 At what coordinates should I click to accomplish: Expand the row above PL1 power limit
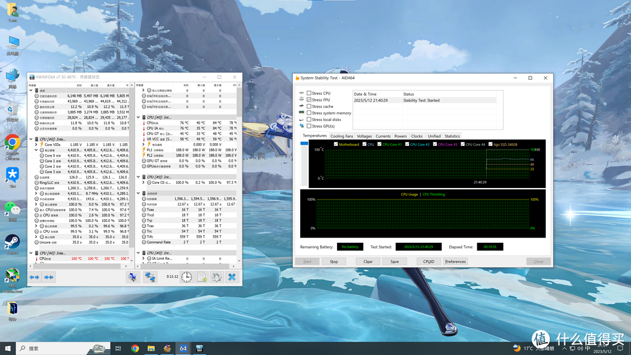pyautogui.click(x=143, y=144)
